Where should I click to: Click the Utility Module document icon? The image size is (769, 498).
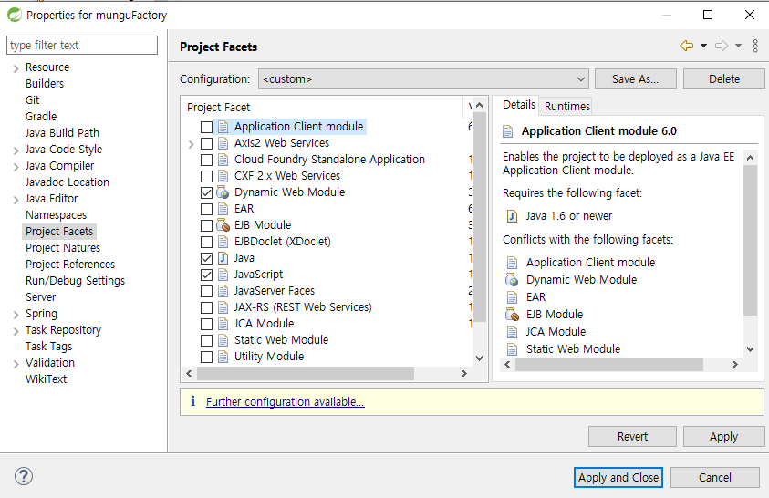[x=223, y=357]
